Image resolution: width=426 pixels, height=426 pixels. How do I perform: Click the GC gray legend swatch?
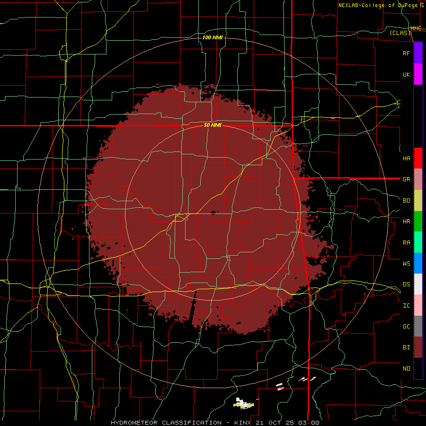point(418,326)
